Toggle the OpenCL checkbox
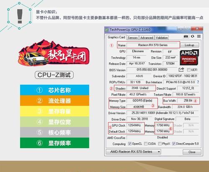 pos(130,144)
